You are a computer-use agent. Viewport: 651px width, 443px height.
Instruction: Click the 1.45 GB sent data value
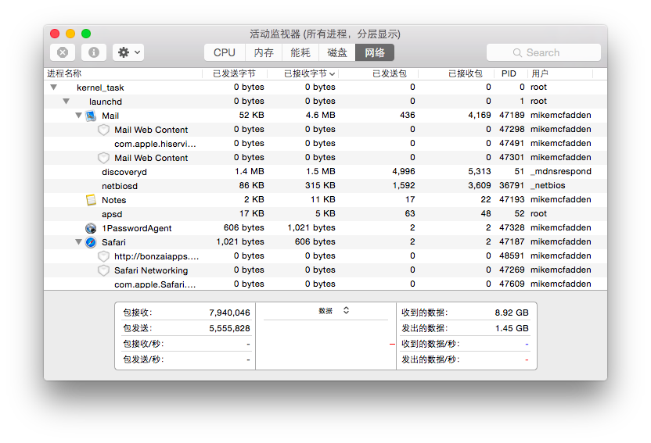(512, 329)
